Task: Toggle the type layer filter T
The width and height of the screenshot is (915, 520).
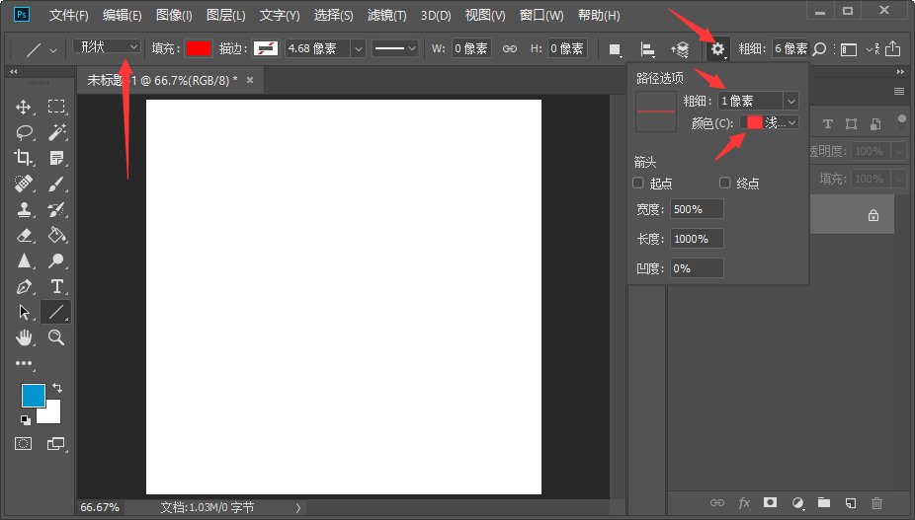Action: (x=827, y=123)
